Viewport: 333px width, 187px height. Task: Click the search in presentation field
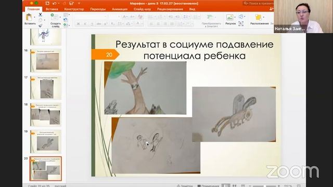pos(258,4)
